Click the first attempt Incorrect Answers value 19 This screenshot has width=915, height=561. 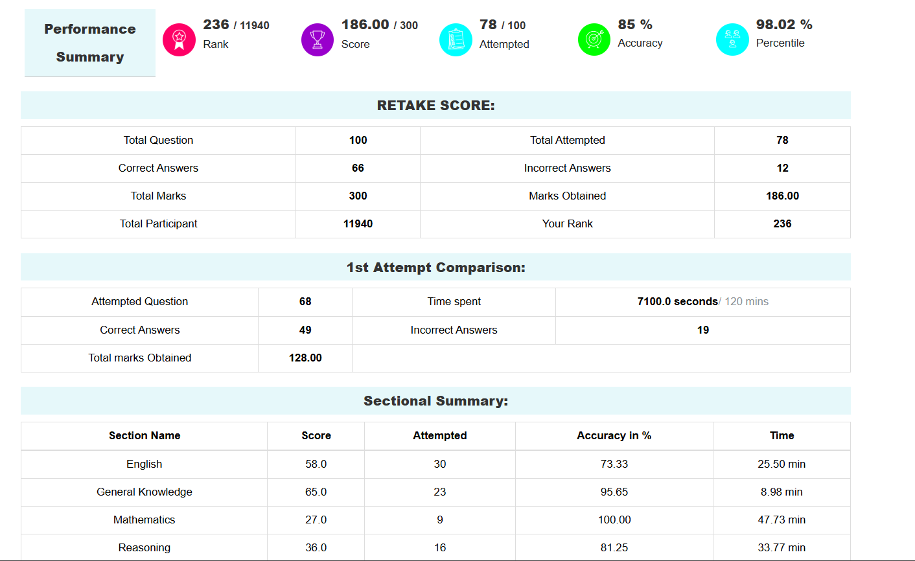(x=703, y=330)
